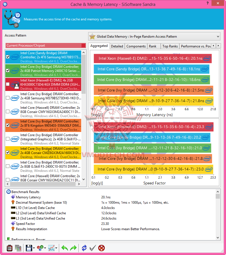Click the Results Interpretation pin icon
Image resolution: width=226 pixels, height=255 pixels.
[13, 229]
